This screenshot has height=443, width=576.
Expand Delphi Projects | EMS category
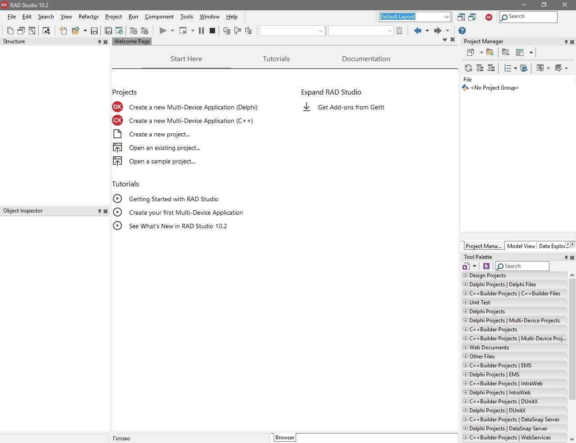(x=466, y=375)
